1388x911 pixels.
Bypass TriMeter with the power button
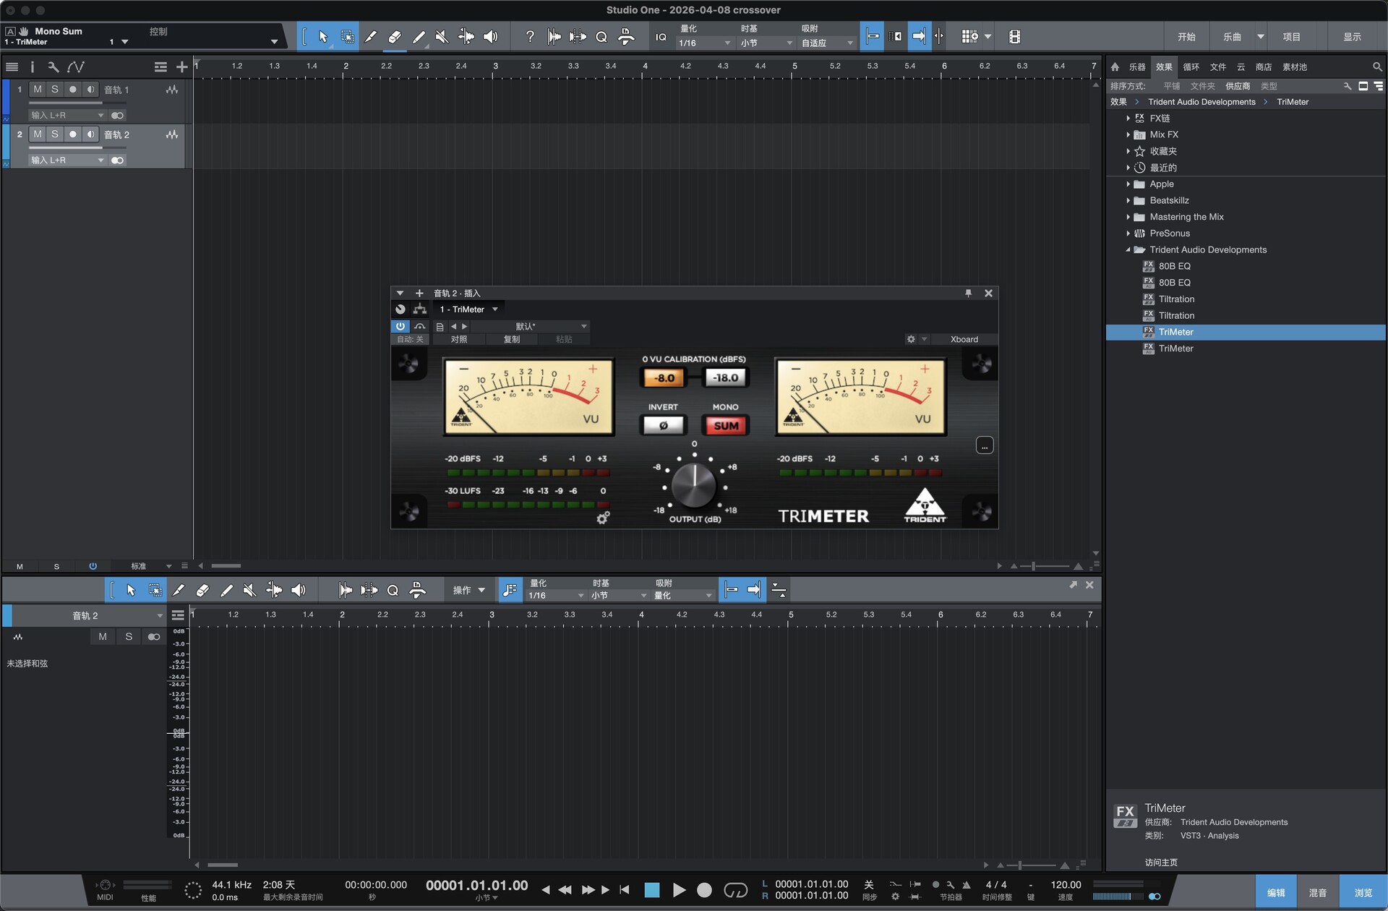(x=400, y=326)
